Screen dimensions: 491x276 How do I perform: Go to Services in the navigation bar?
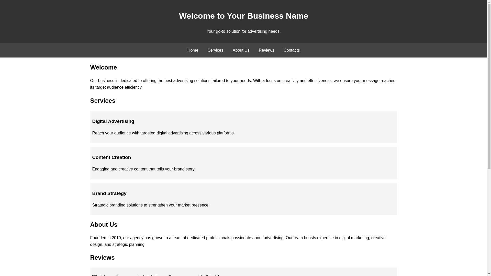pyautogui.click(x=215, y=50)
